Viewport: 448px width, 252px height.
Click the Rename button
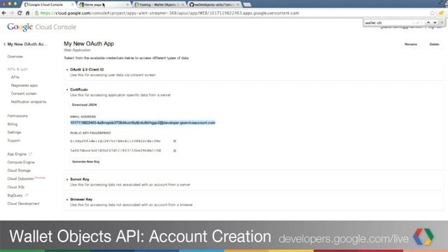[x=411, y=44]
